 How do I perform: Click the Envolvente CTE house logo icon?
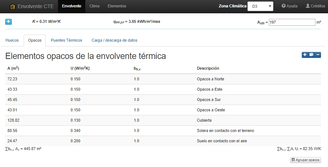click(13, 7)
